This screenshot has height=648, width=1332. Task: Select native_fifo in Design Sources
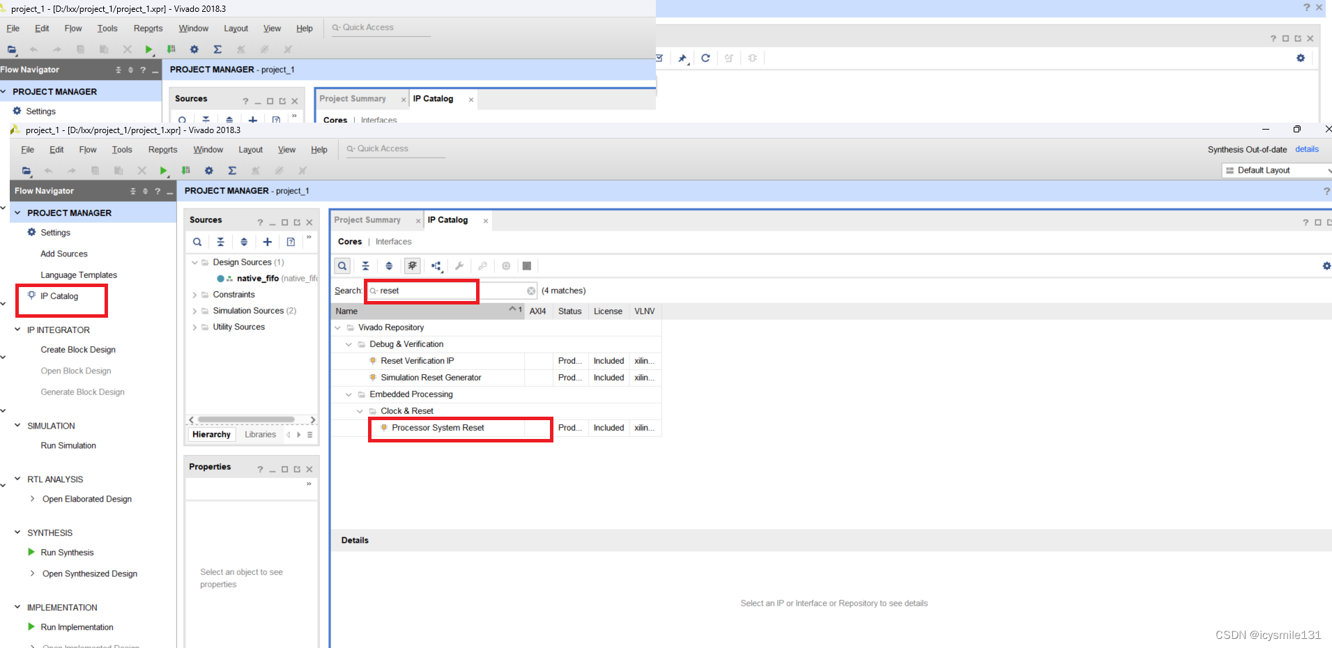coord(258,279)
